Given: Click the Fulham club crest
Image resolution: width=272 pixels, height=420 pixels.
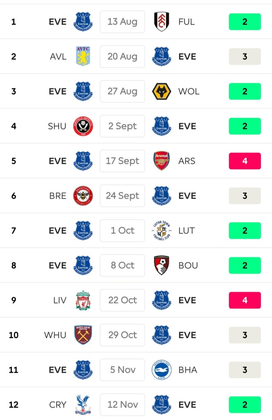Looking at the screenshot, I should tap(161, 22).
